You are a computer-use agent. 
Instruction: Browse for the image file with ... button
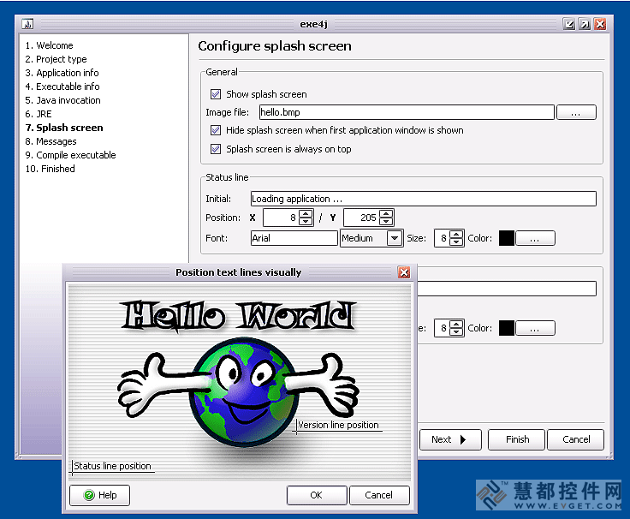576,112
